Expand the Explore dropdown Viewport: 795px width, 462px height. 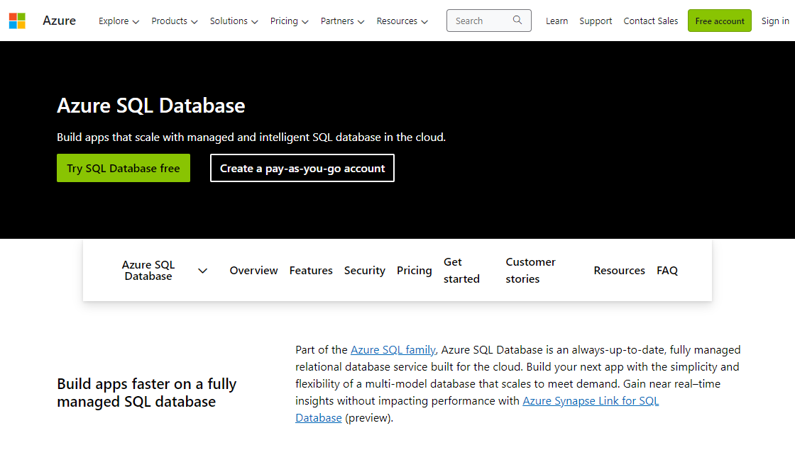click(118, 21)
